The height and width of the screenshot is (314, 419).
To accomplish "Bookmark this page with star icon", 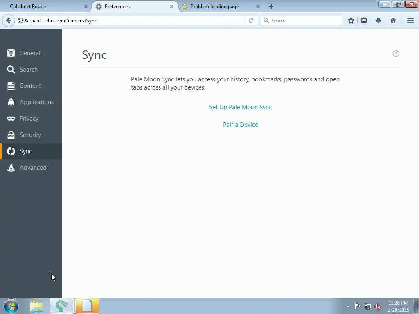I will pyautogui.click(x=351, y=20).
